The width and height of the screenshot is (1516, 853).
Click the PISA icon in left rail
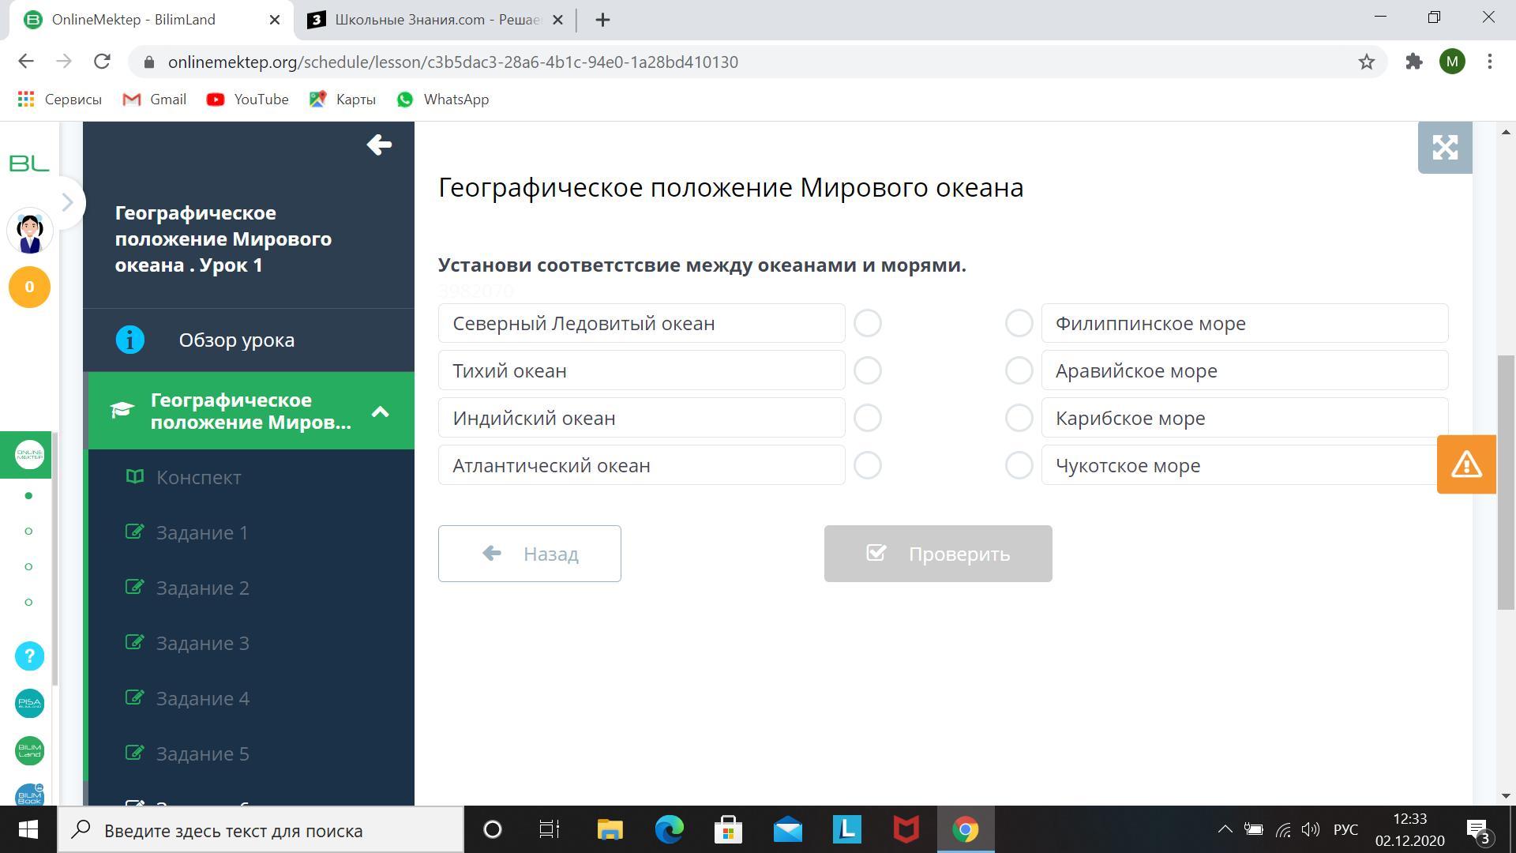click(29, 703)
